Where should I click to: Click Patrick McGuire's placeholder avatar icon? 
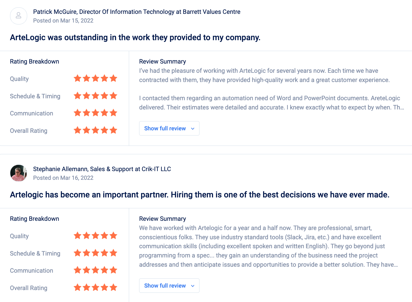tap(18, 16)
